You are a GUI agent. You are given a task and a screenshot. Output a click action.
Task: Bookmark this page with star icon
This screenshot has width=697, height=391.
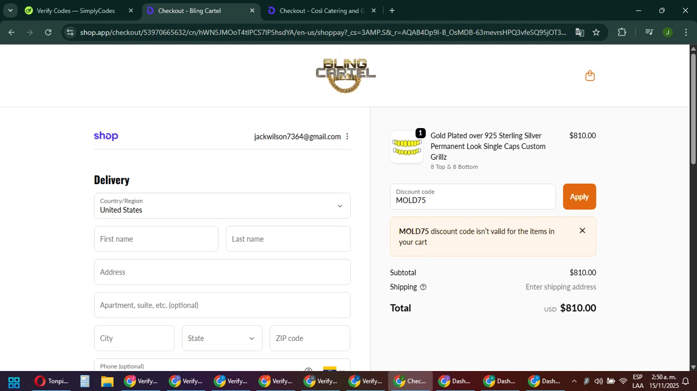coord(596,32)
